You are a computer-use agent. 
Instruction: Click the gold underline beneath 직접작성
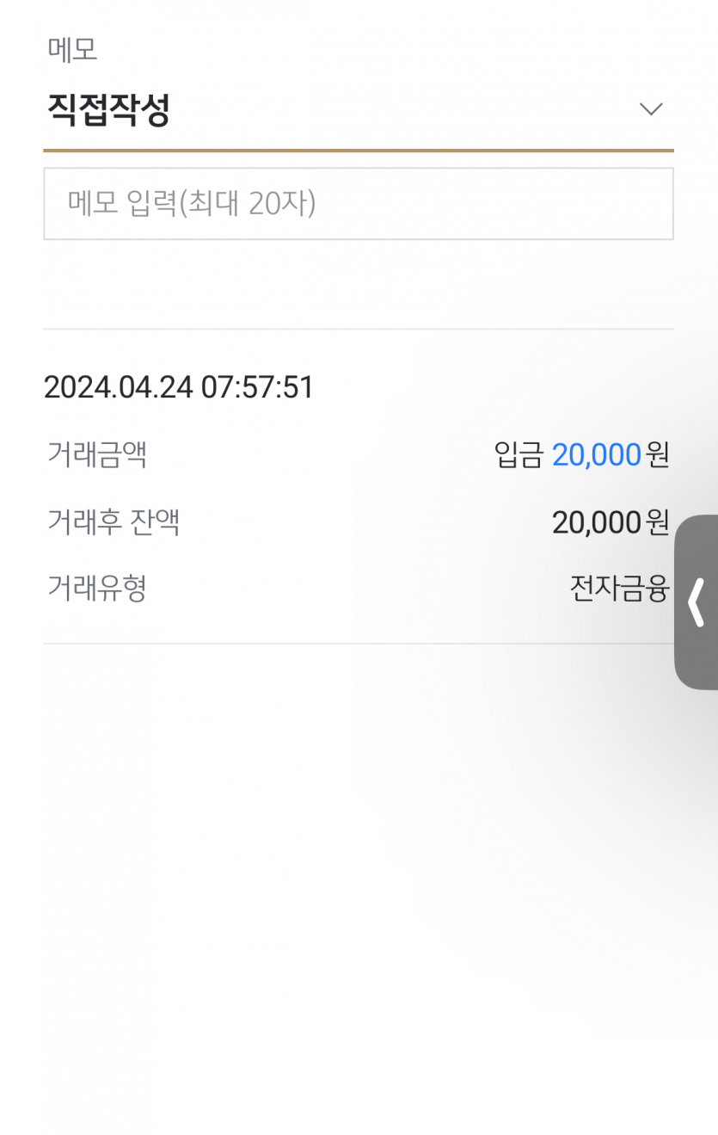358,151
